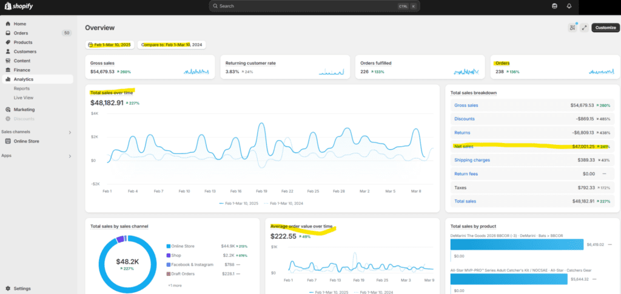Click the Online Store blue legend swatch
The image size is (621, 294).
point(169,246)
